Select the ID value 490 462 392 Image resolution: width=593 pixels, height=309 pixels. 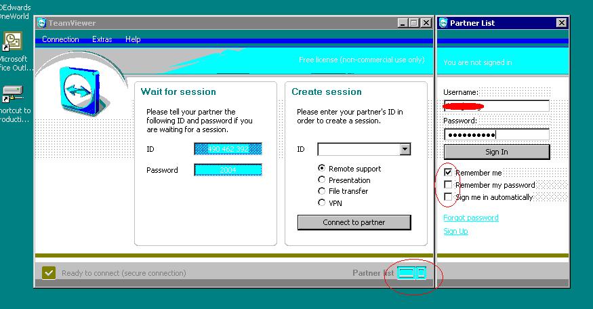click(228, 149)
